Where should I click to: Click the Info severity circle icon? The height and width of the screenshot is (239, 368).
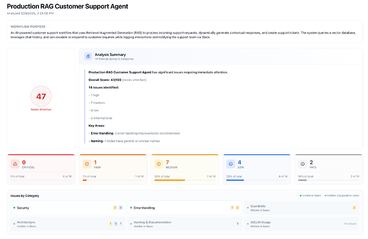click(302, 164)
